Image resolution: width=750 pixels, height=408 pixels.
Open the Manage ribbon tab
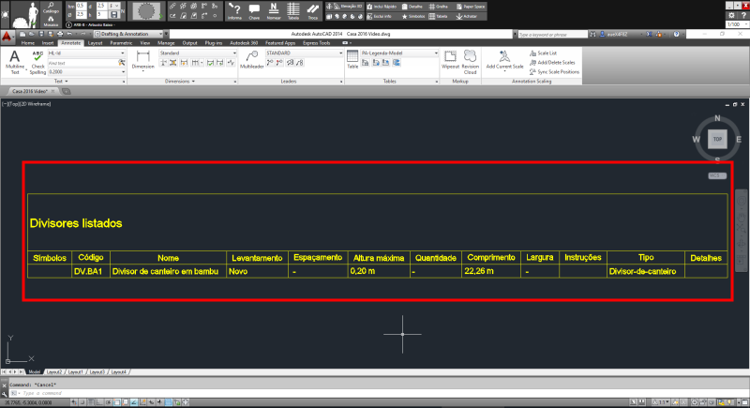click(x=166, y=43)
